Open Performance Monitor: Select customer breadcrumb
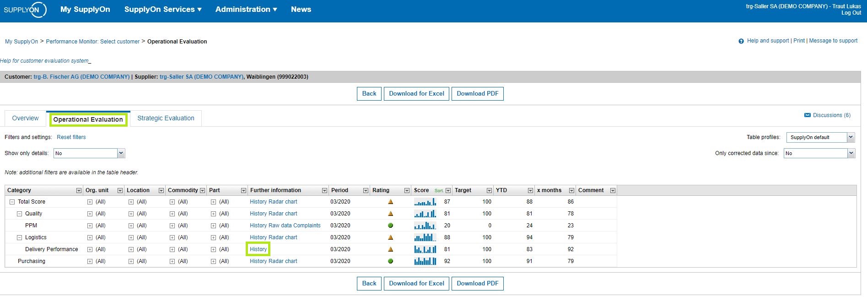The image size is (867, 301). pyautogui.click(x=93, y=42)
